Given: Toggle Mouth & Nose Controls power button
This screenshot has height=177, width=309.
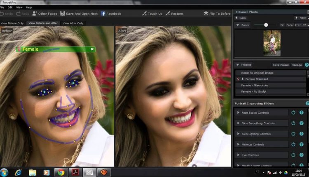Looking at the screenshot, I should point(293,165).
